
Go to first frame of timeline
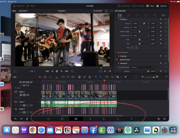point(47,71)
